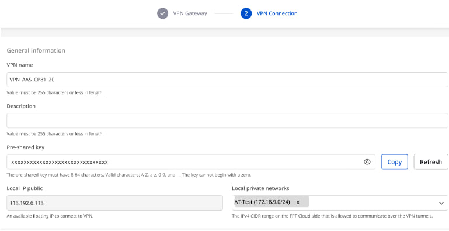Image resolution: width=449 pixels, height=231 pixels.
Task: Click into the Description text box
Action: (x=227, y=120)
